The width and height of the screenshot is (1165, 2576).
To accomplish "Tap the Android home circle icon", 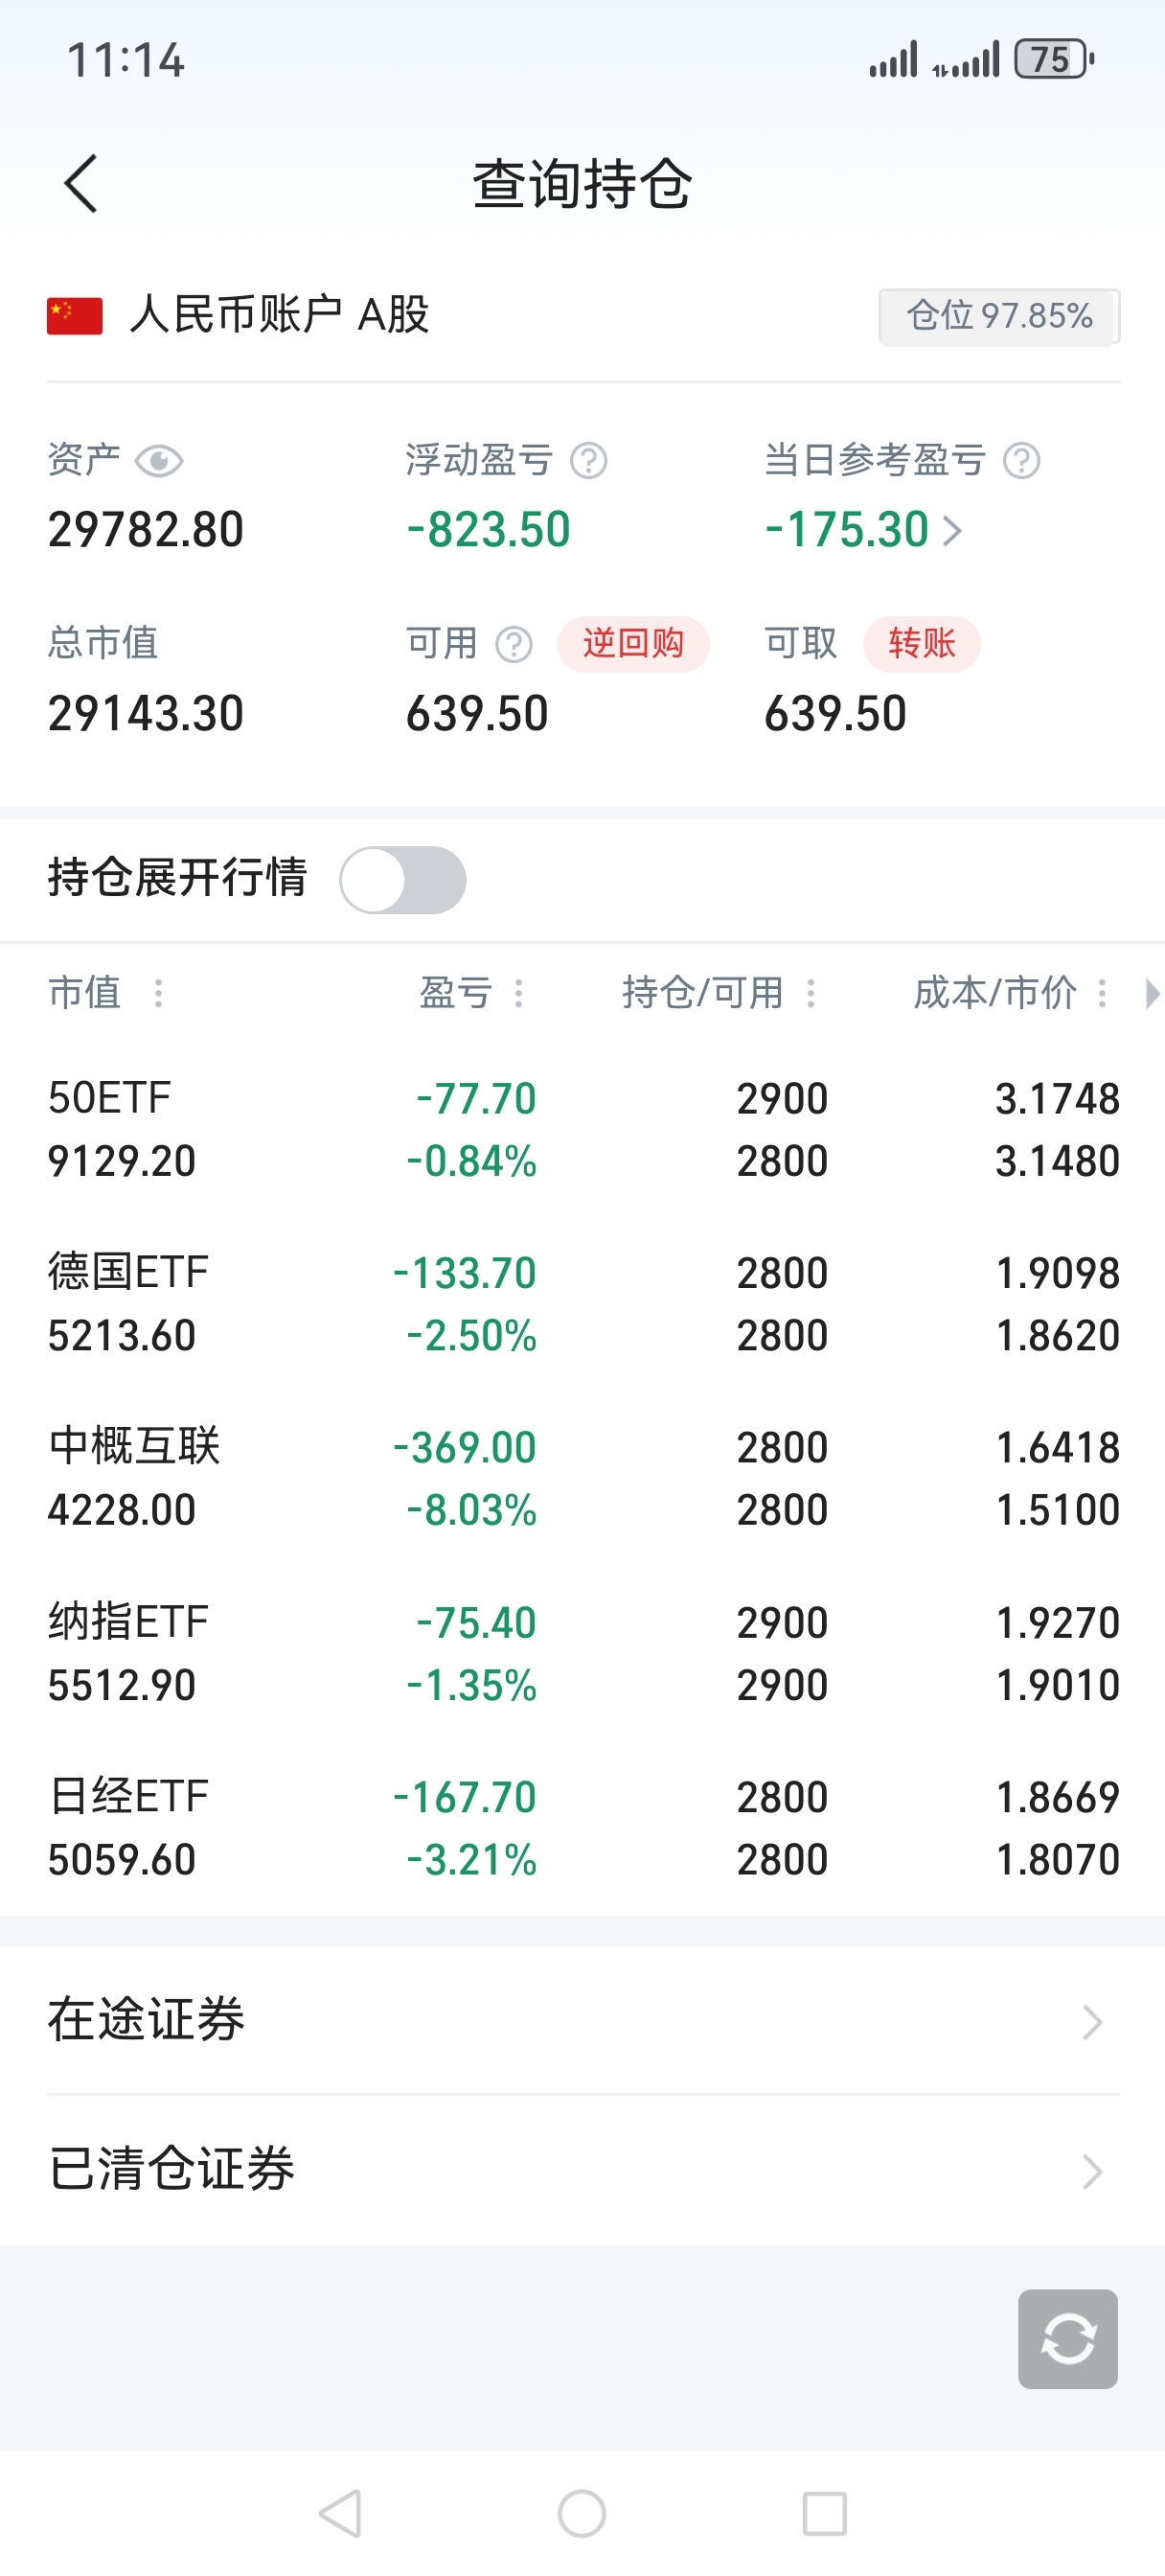I will pos(582,2513).
